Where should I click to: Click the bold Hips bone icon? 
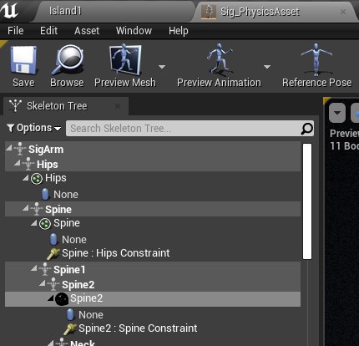(28, 164)
